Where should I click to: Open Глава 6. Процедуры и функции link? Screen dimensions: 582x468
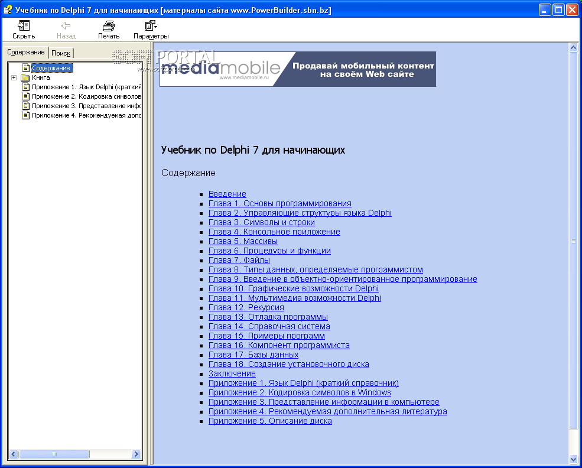269,251
